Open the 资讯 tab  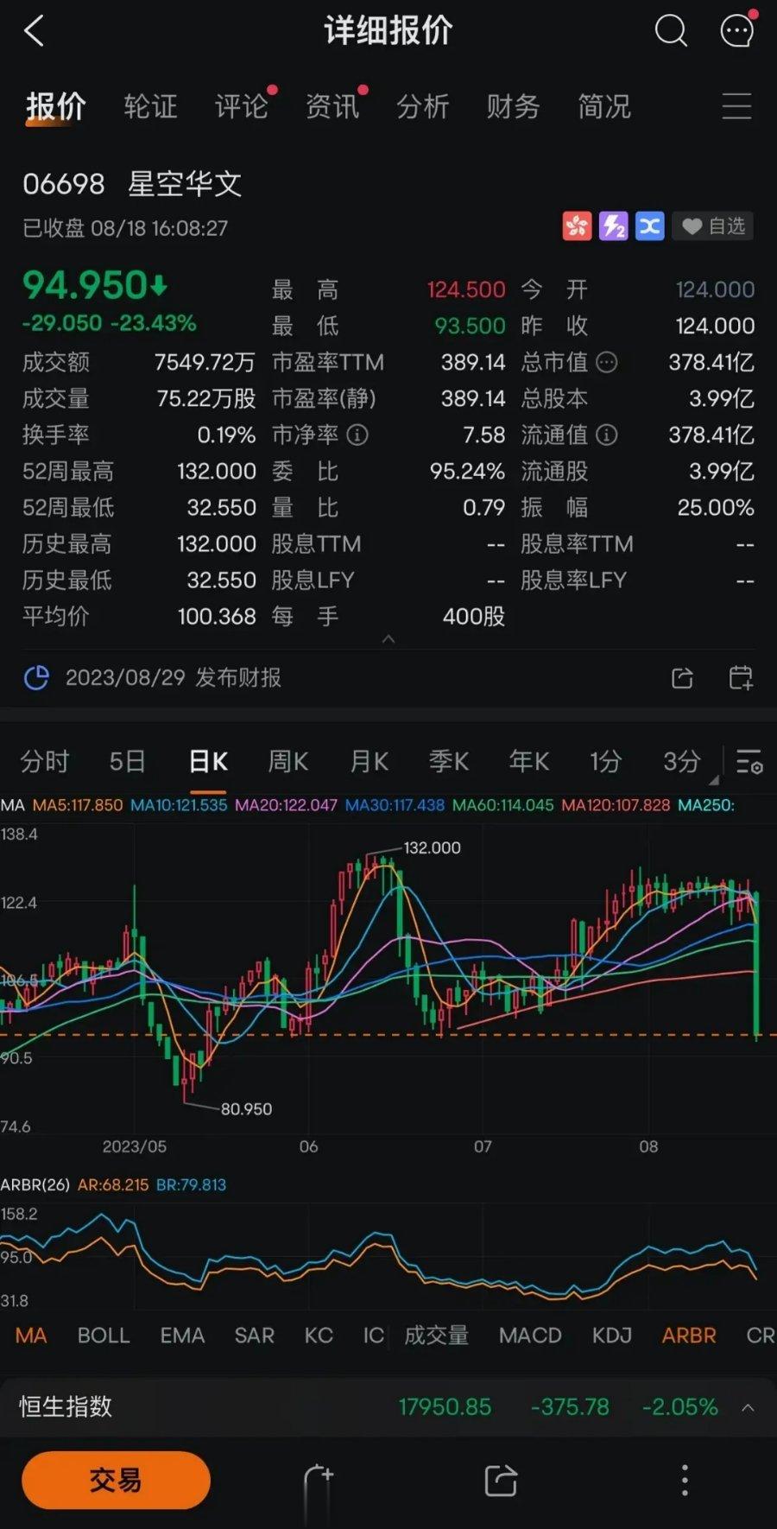coord(332,106)
